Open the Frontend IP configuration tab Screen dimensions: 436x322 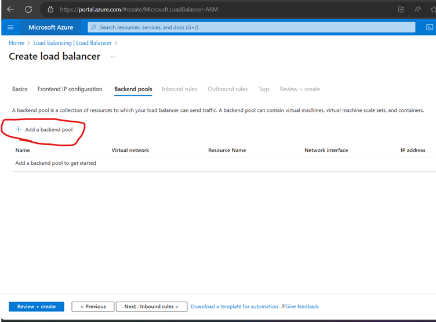coord(70,89)
